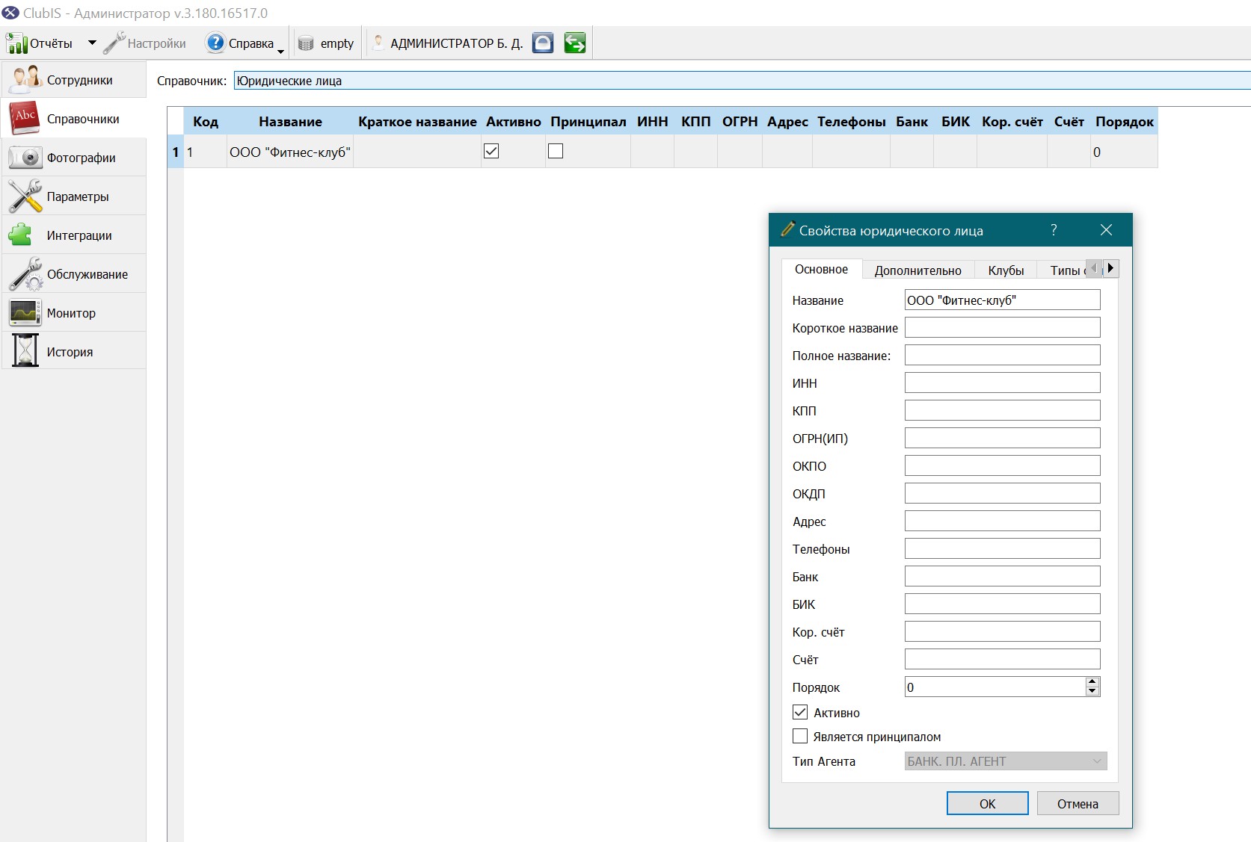Click the blue lock session icon
The image size is (1251, 842).
[543, 43]
